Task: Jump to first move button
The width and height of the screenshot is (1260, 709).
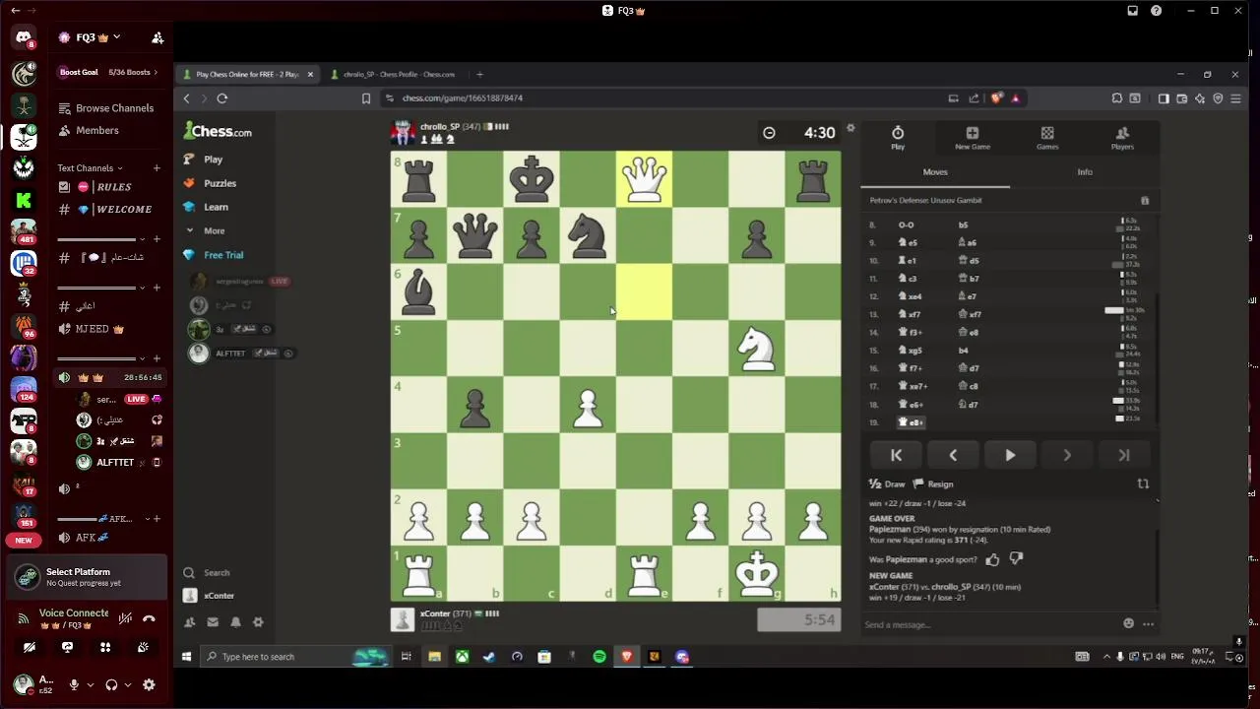Action: coord(896,455)
